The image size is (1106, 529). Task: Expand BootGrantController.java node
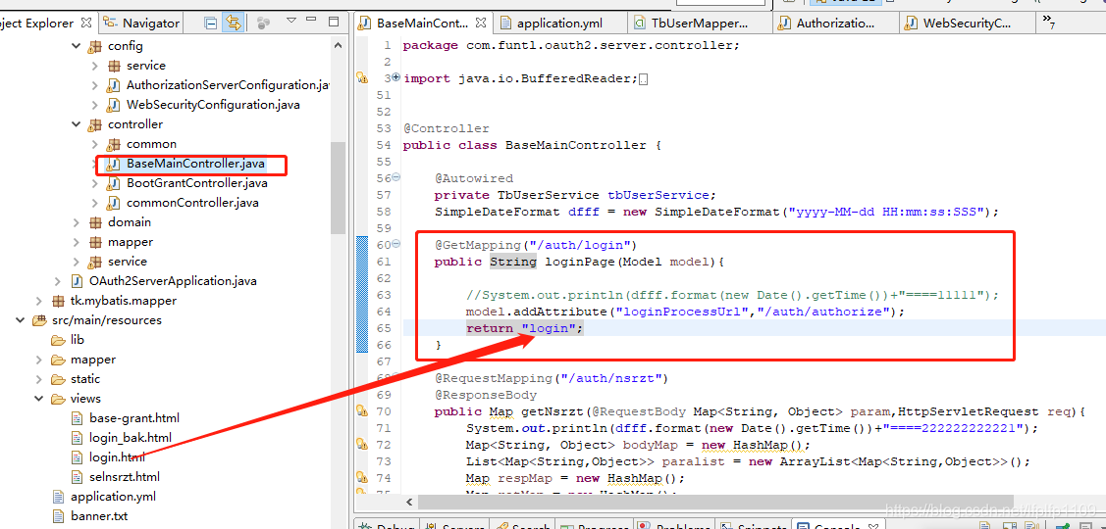pos(95,183)
